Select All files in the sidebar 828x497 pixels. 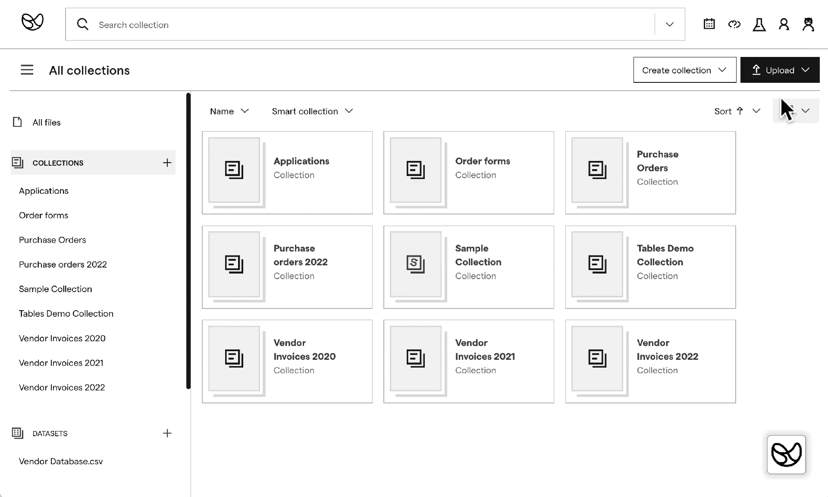pos(47,123)
